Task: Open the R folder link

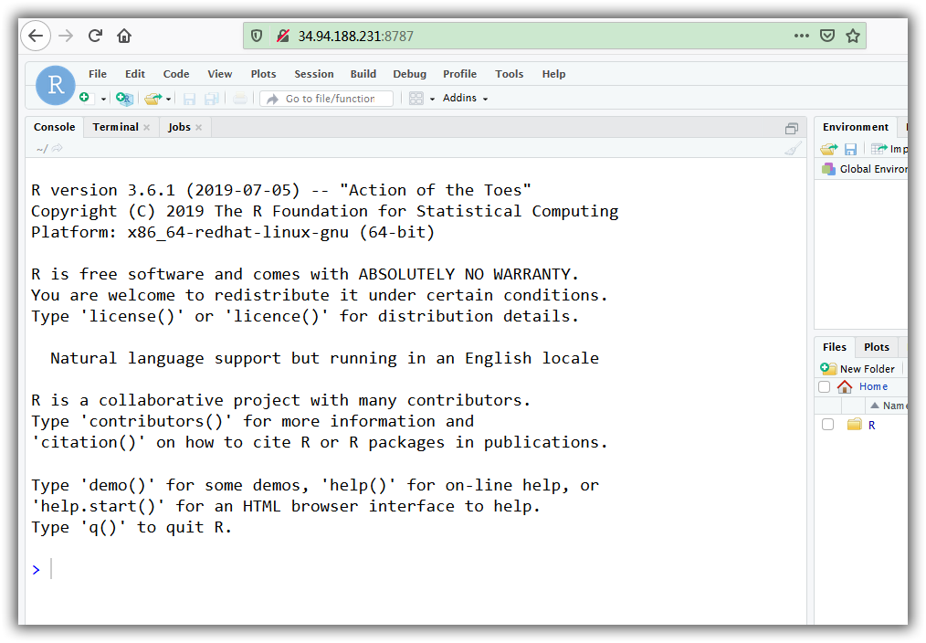Action: [x=872, y=425]
